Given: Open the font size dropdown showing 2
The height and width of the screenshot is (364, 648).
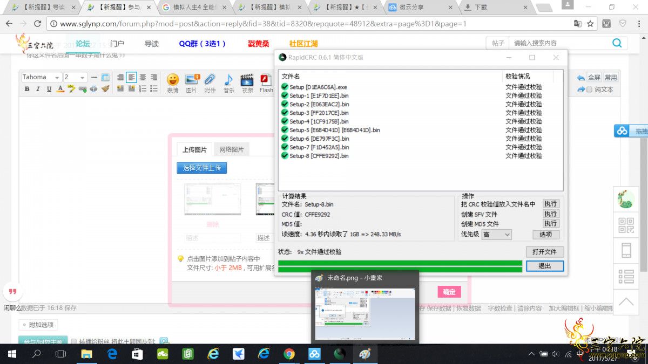Looking at the screenshot, I should (75, 77).
